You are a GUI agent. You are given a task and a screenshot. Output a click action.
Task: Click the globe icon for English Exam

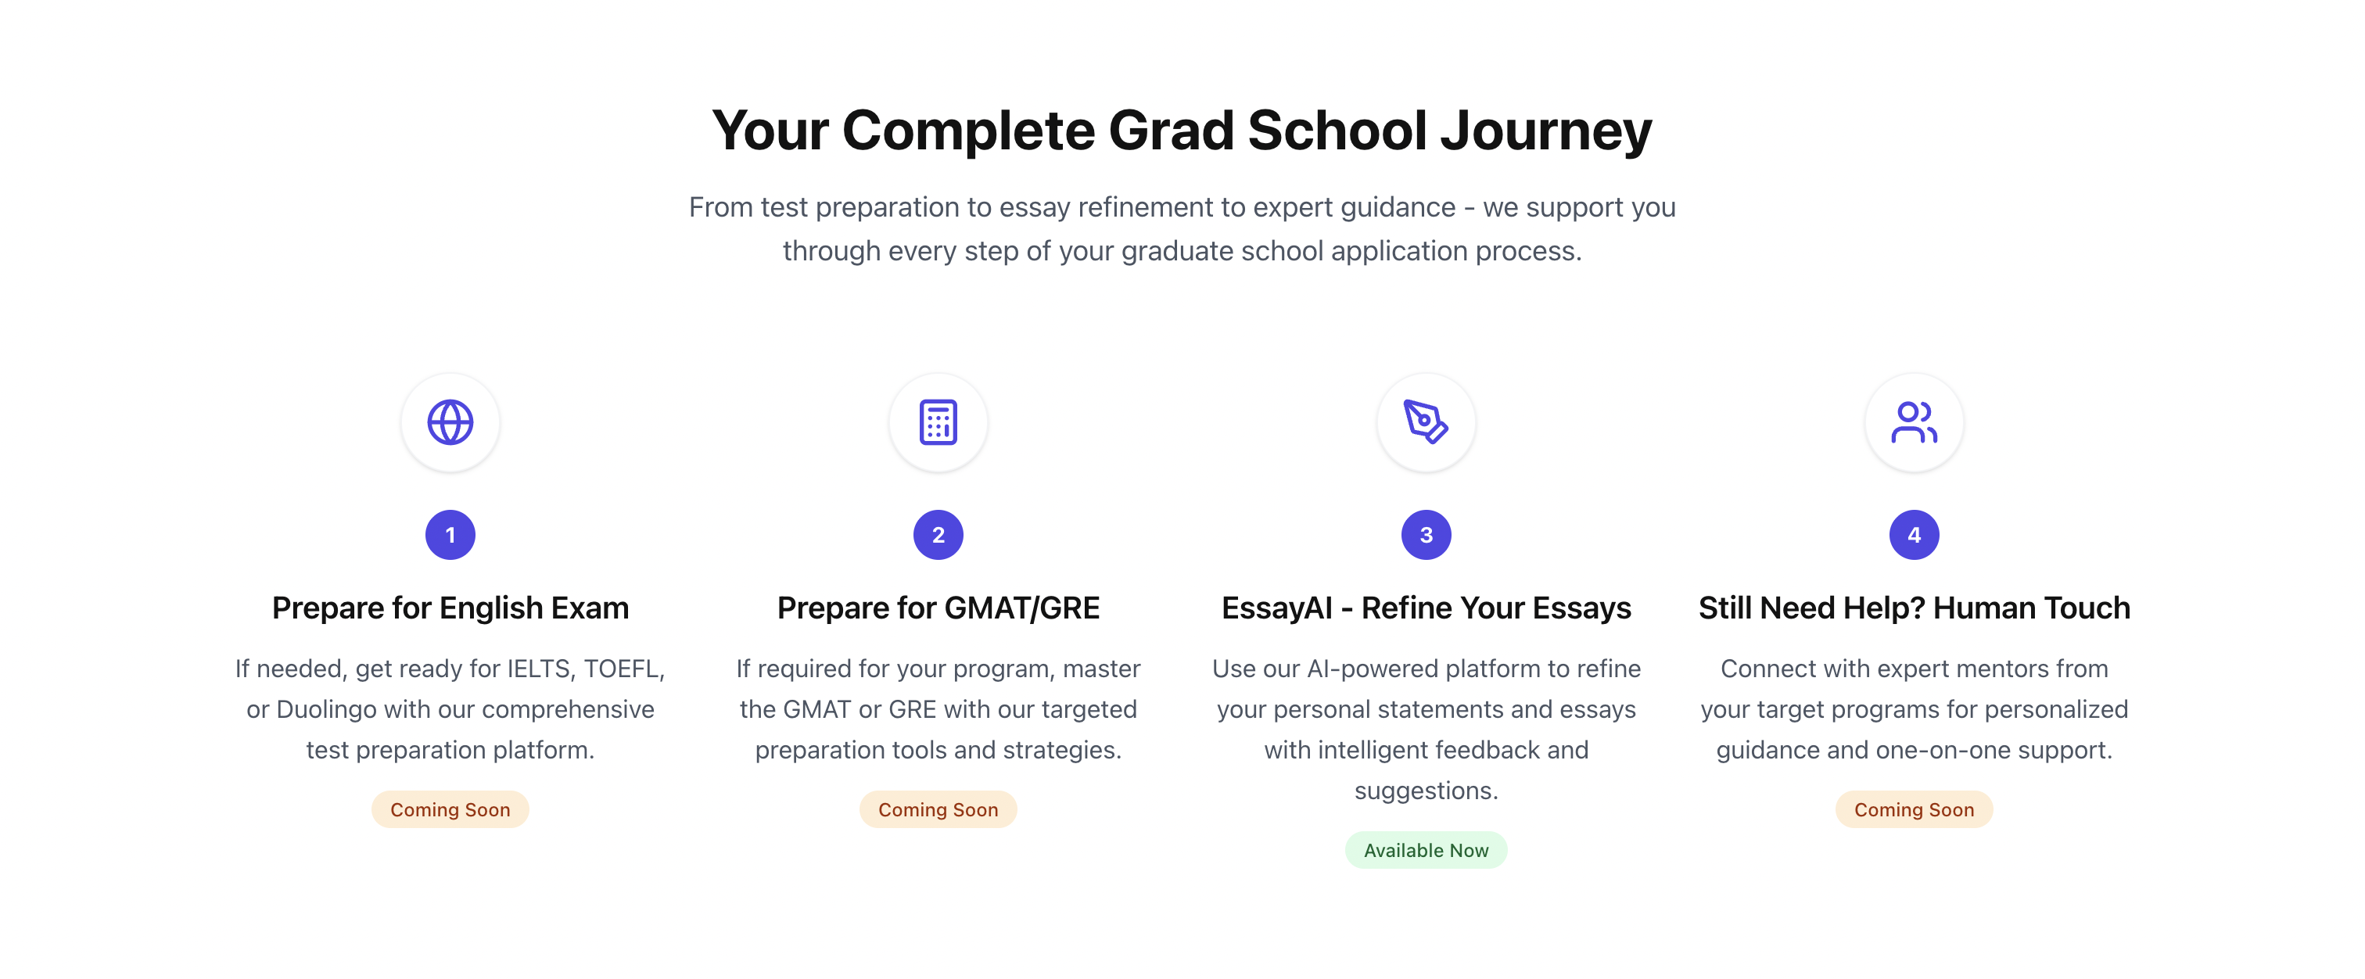(450, 422)
